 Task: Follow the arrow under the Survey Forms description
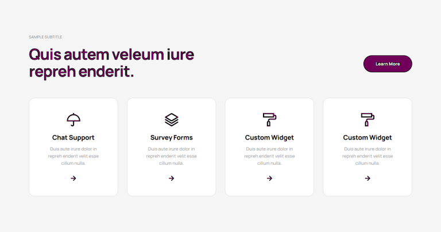[171, 178]
